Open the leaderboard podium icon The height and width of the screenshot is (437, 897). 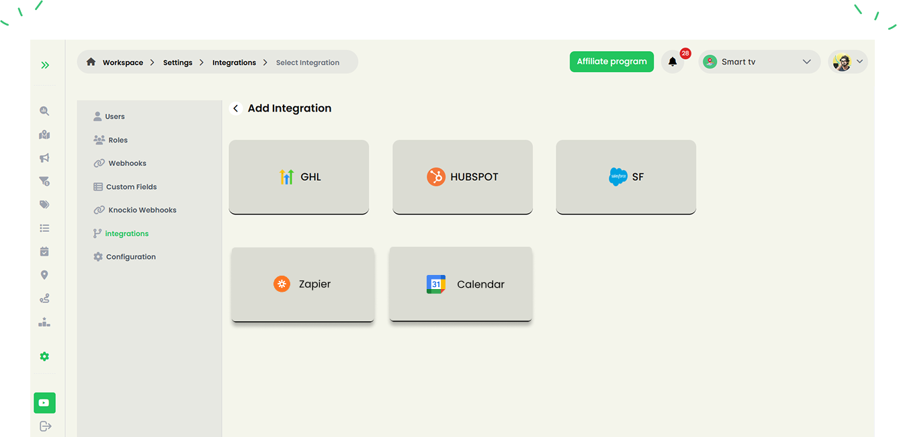[44, 322]
